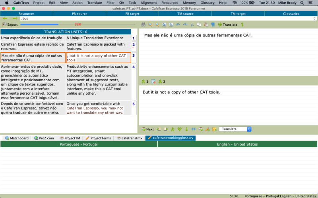This screenshot has height=198, width=318.
Task: Click the binoculars find icon
Action: [143, 25]
